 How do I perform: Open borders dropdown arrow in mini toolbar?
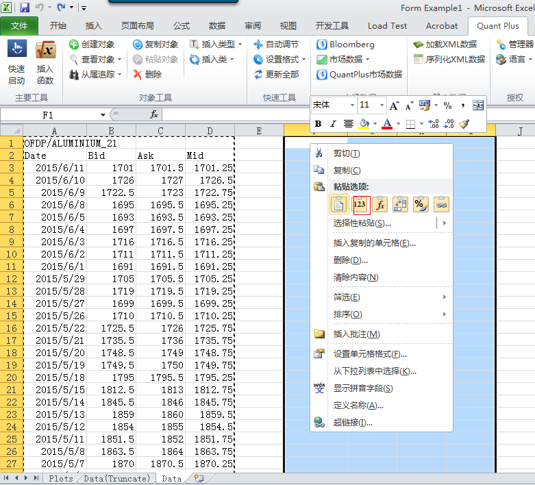click(421, 123)
